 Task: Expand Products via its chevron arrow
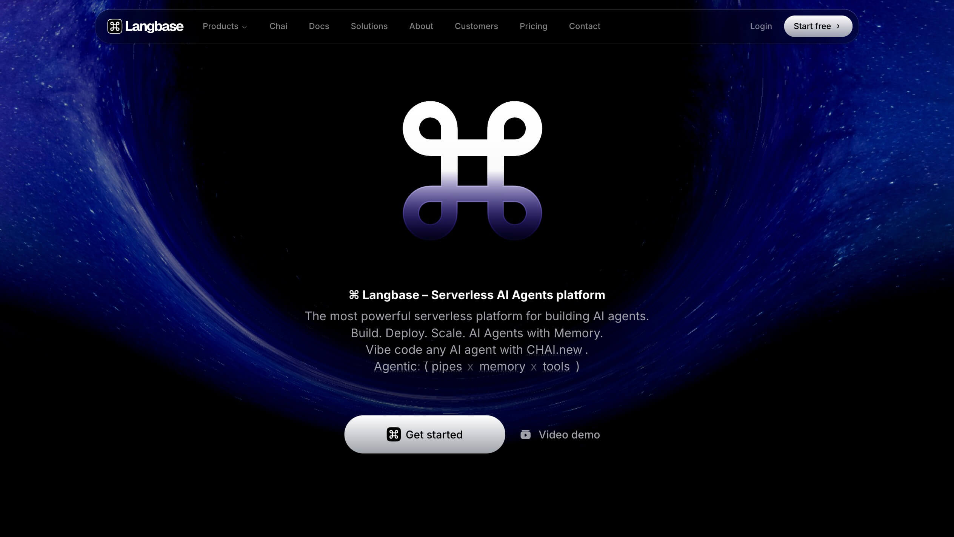click(x=244, y=27)
